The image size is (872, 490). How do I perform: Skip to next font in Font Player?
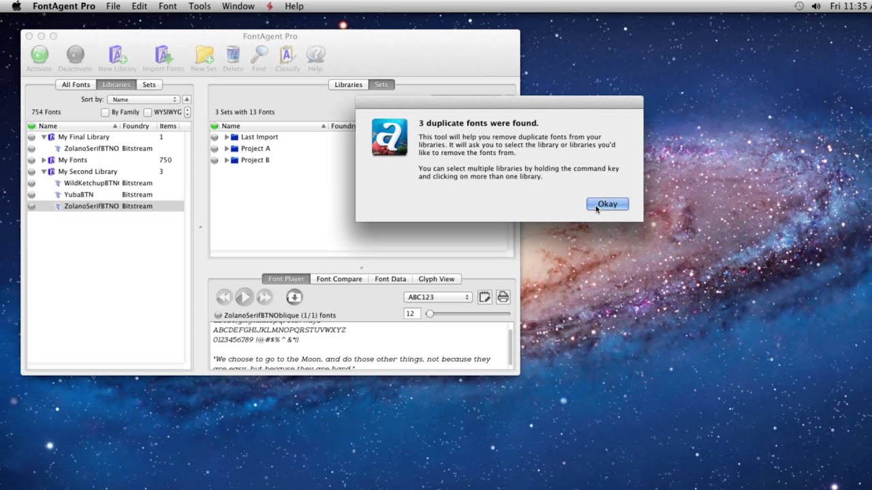point(264,297)
